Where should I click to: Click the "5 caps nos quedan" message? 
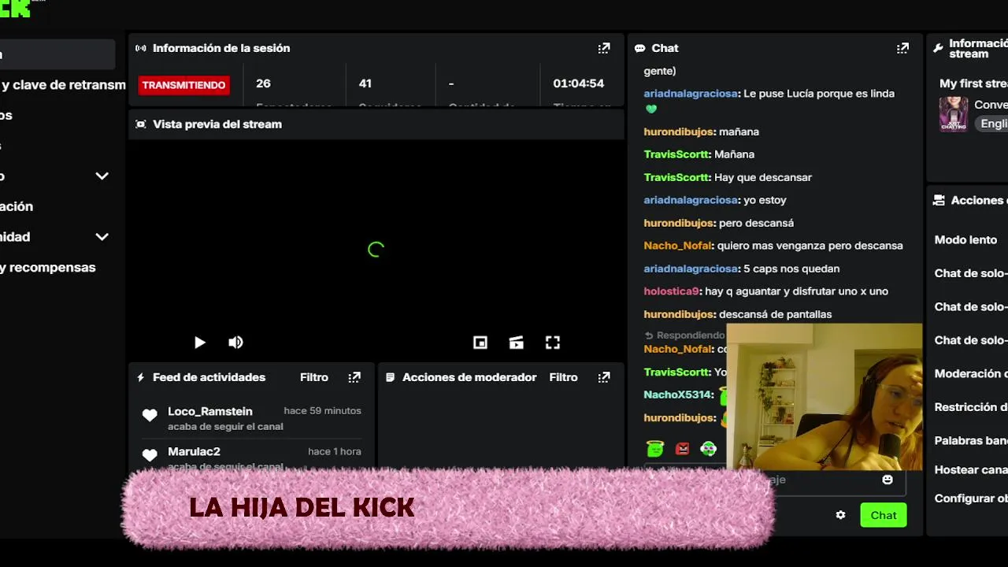click(791, 269)
